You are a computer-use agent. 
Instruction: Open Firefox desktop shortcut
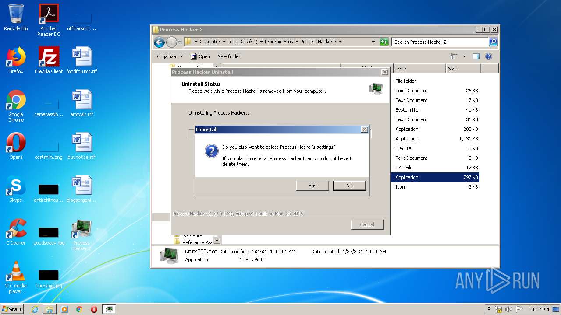click(x=16, y=61)
